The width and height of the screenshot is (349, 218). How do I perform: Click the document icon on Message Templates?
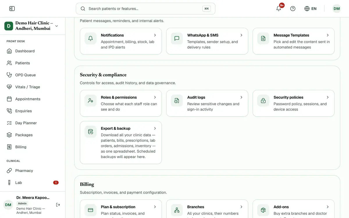click(x=263, y=38)
